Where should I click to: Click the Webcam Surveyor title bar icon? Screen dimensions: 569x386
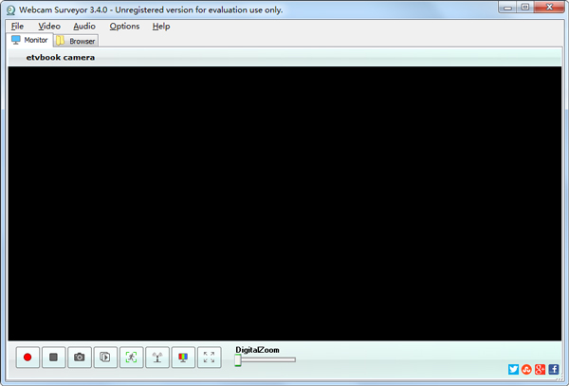(10, 10)
